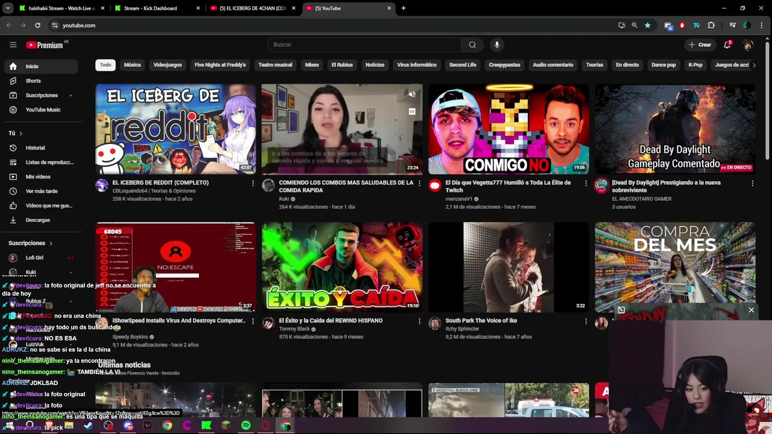
Task: Show more category chips with the arrow
Action: pos(753,65)
